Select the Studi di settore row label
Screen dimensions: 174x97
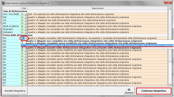[12, 26]
